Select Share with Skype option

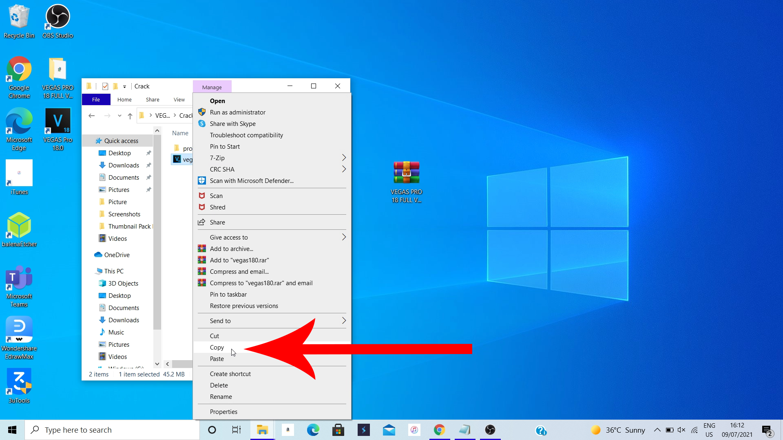click(x=272, y=123)
